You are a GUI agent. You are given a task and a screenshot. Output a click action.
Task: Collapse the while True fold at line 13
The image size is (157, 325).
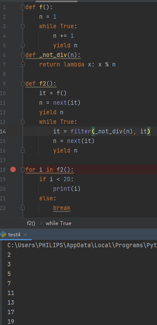[x=23, y=122]
